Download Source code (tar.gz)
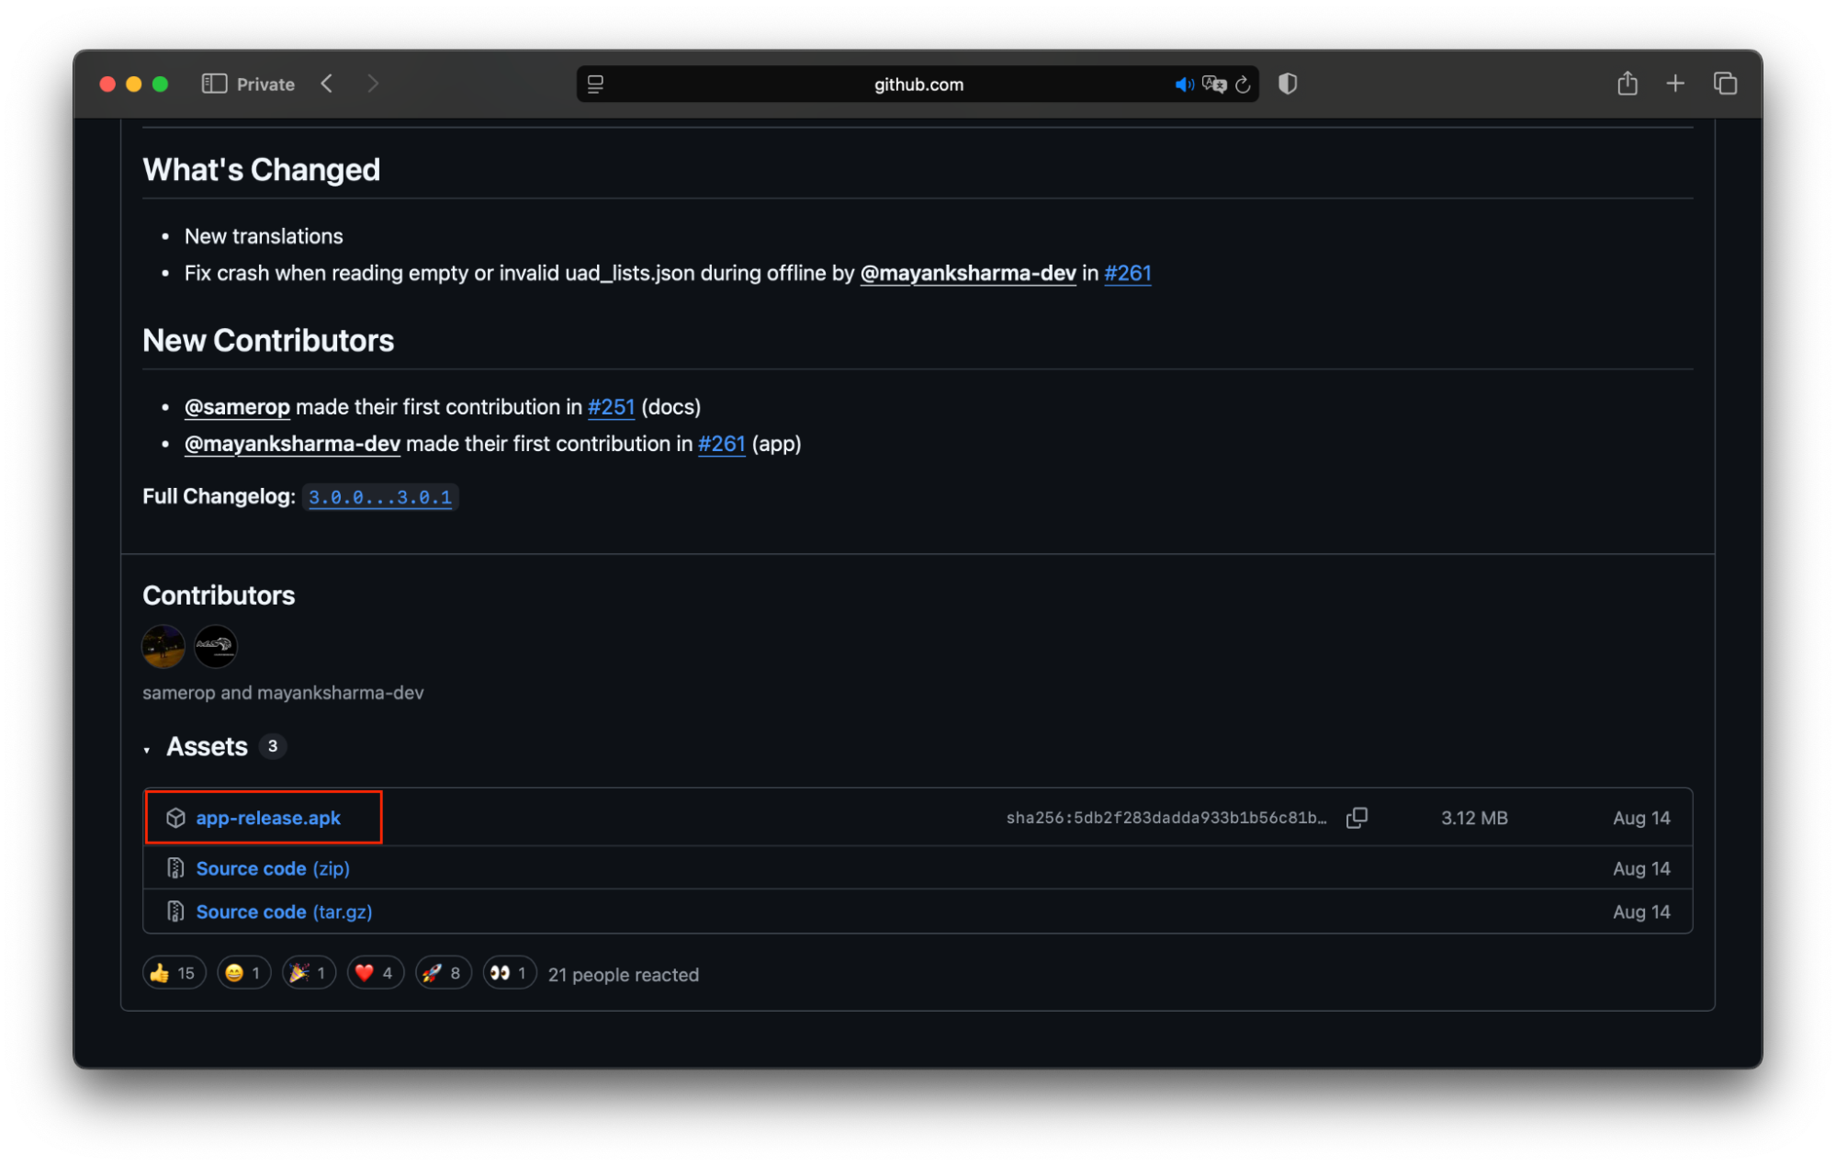The height and width of the screenshot is (1166, 1836). 283,911
